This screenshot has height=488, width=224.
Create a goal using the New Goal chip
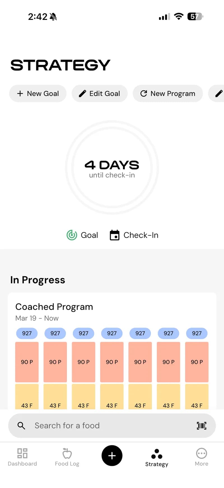coord(38,94)
